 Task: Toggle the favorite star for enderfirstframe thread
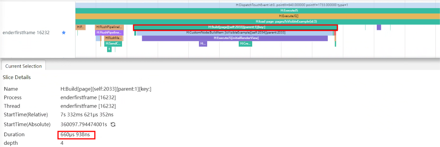[x=64, y=33]
